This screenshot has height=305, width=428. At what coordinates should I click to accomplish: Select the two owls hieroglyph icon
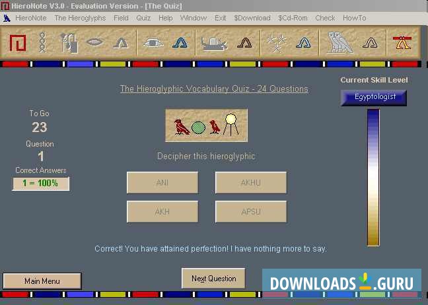point(340,42)
